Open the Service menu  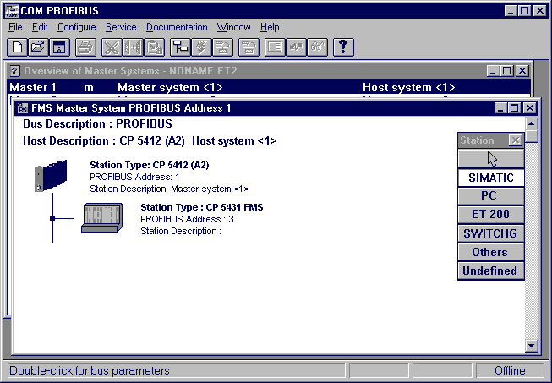pyautogui.click(x=121, y=27)
